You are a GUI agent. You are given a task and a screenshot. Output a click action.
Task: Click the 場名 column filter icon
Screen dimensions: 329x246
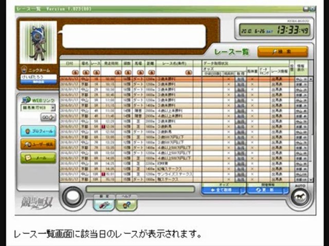click(86, 72)
